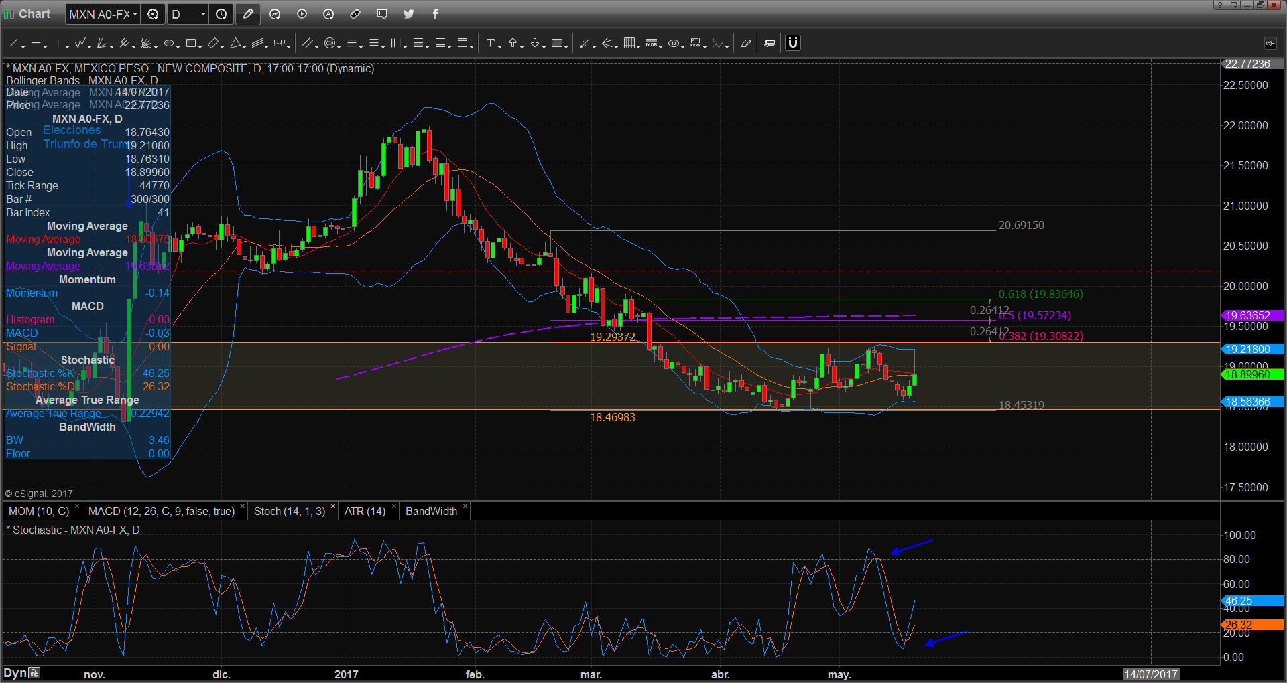Select the Down Arrow marker tool
The height and width of the screenshot is (683, 1287).
[535, 44]
